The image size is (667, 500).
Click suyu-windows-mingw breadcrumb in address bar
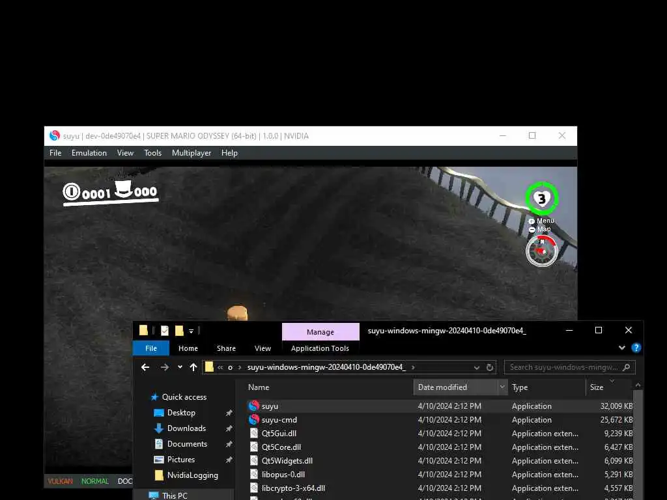[326, 367]
